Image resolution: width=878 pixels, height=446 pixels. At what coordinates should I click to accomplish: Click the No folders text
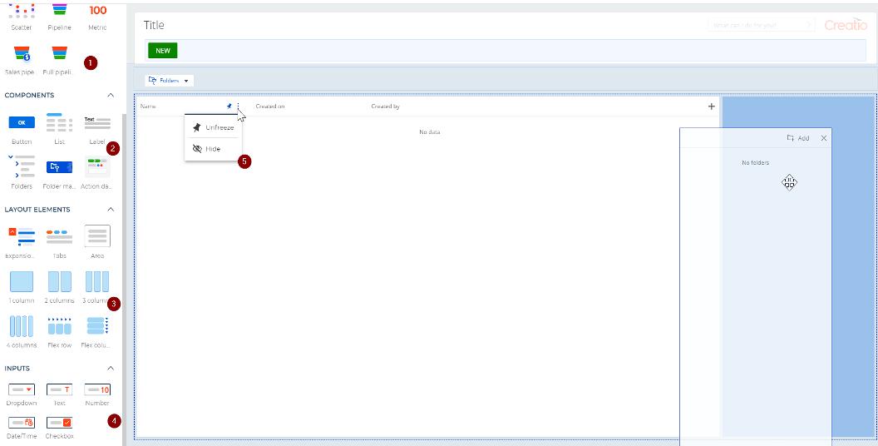(x=756, y=162)
